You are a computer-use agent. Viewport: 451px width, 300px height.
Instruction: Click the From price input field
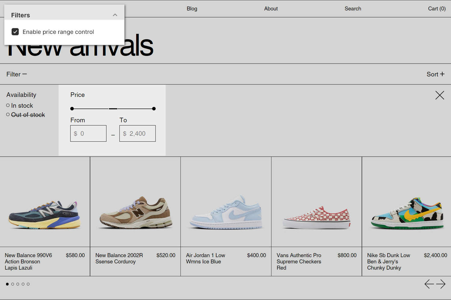pyautogui.click(x=88, y=133)
